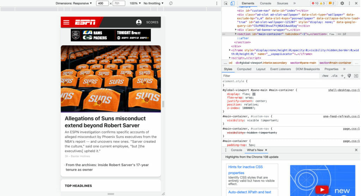Toggle computed styles sidebar pane
Screen dimensions: 361x196
(x=356, y=76)
